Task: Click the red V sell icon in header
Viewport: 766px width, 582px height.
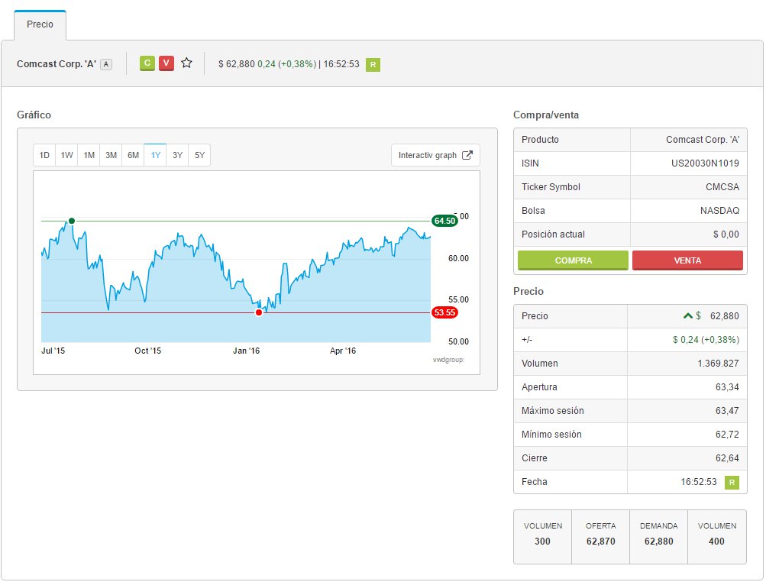Action: (x=166, y=63)
